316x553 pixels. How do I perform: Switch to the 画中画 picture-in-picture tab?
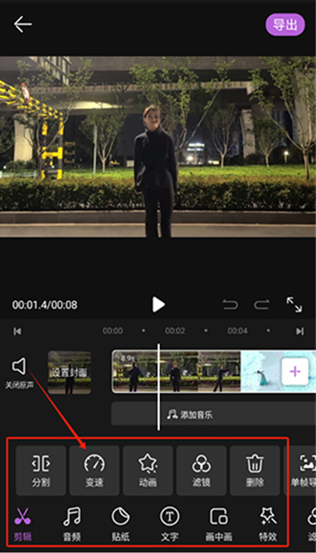(218, 524)
